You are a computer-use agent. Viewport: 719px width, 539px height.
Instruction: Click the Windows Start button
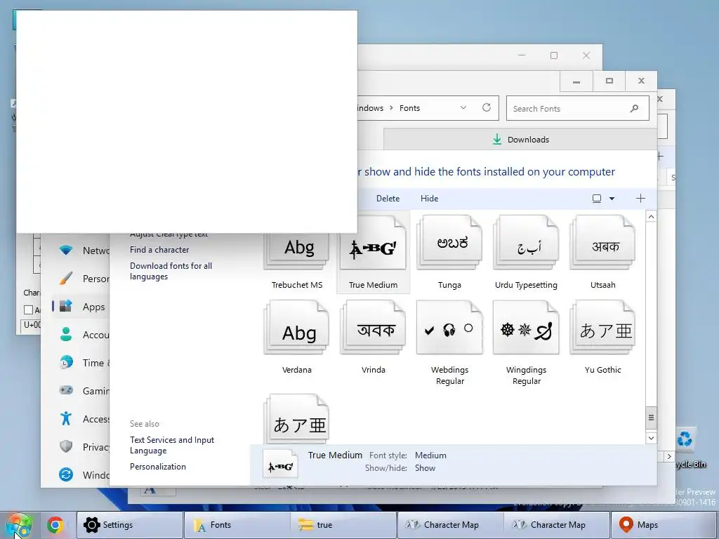(x=19, y=525)
